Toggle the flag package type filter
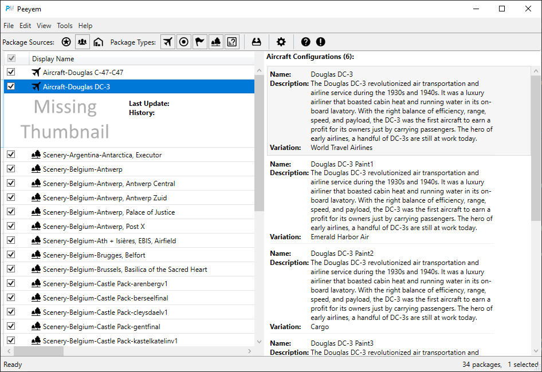This screenshot has height=372, width=542. coord(200,42)
